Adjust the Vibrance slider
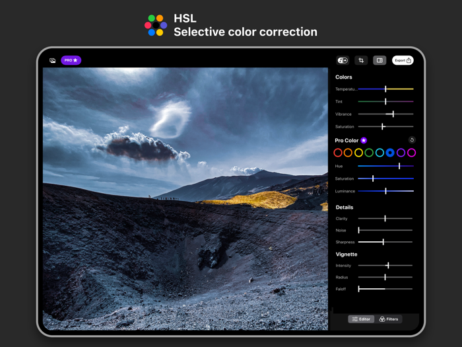Image resolution: width=462 pixels, height=347 pixels. pyautogui.click(x=385, y=114)
